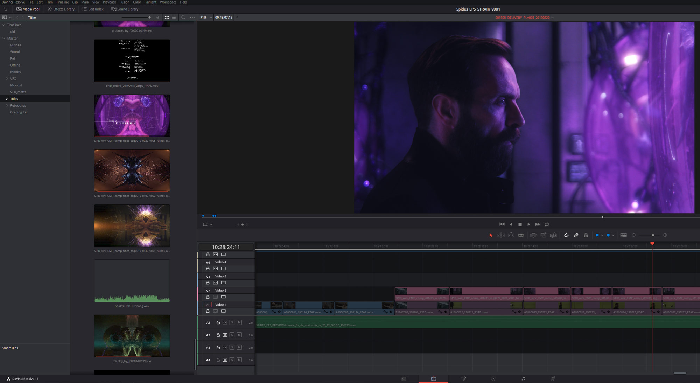Open the Sound Library panel

pyautogui.click(x=125, y=9)
